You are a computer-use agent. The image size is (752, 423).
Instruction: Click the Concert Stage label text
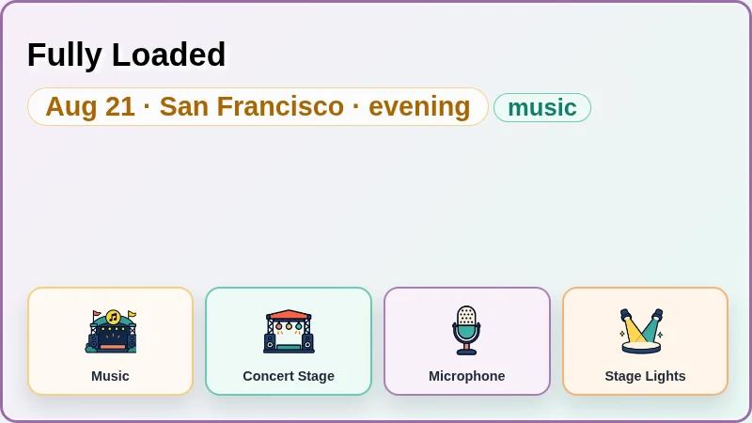(x=289, y=376)
